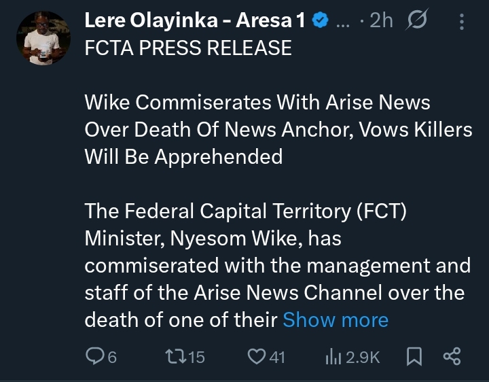This screenshot has width=489, height=382.
Task: Open the three-dot more options menu
Action: point(462,22)
